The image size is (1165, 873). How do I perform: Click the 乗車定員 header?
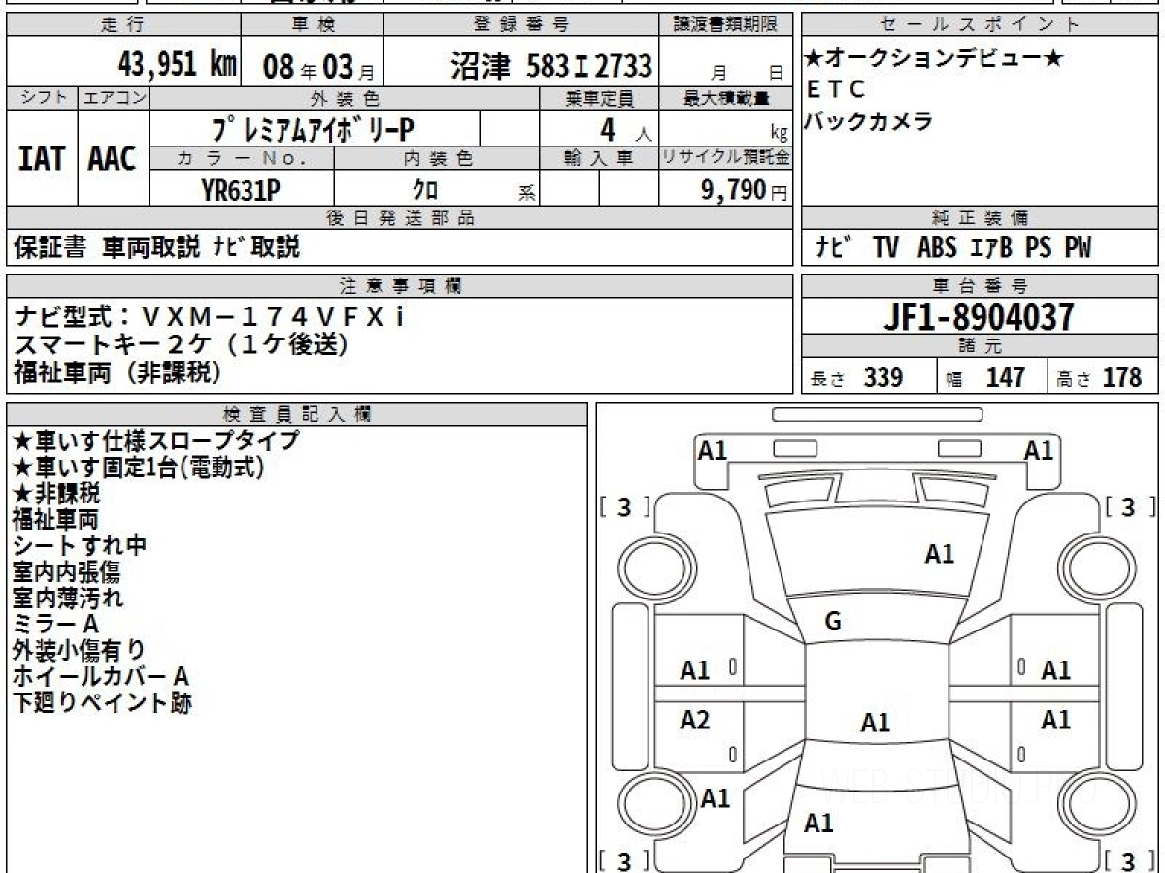pyautogui.click(x=599, y=98)
